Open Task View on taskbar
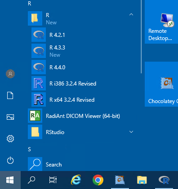Screen dimensions: 178x189 (x=53, y=180)
